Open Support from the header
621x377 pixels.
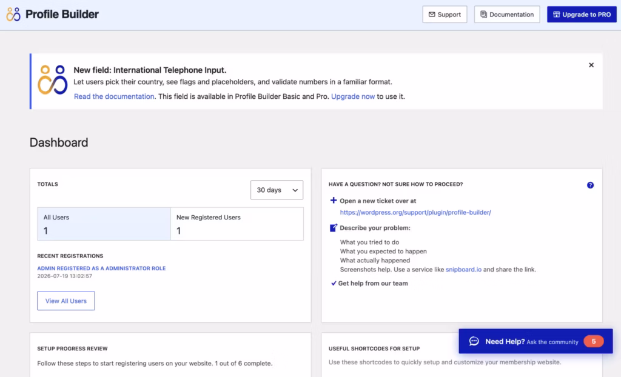click(x=445, y=15)
